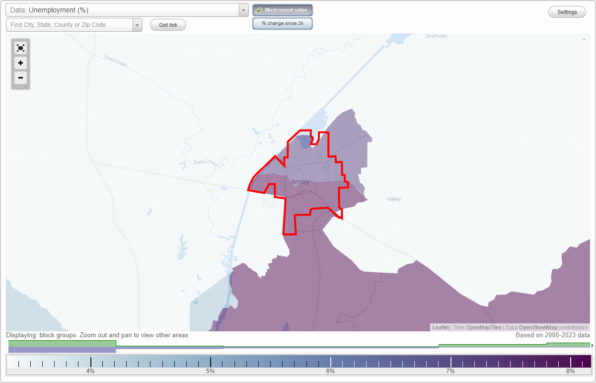Open the legend help question mark

[592, 347]
